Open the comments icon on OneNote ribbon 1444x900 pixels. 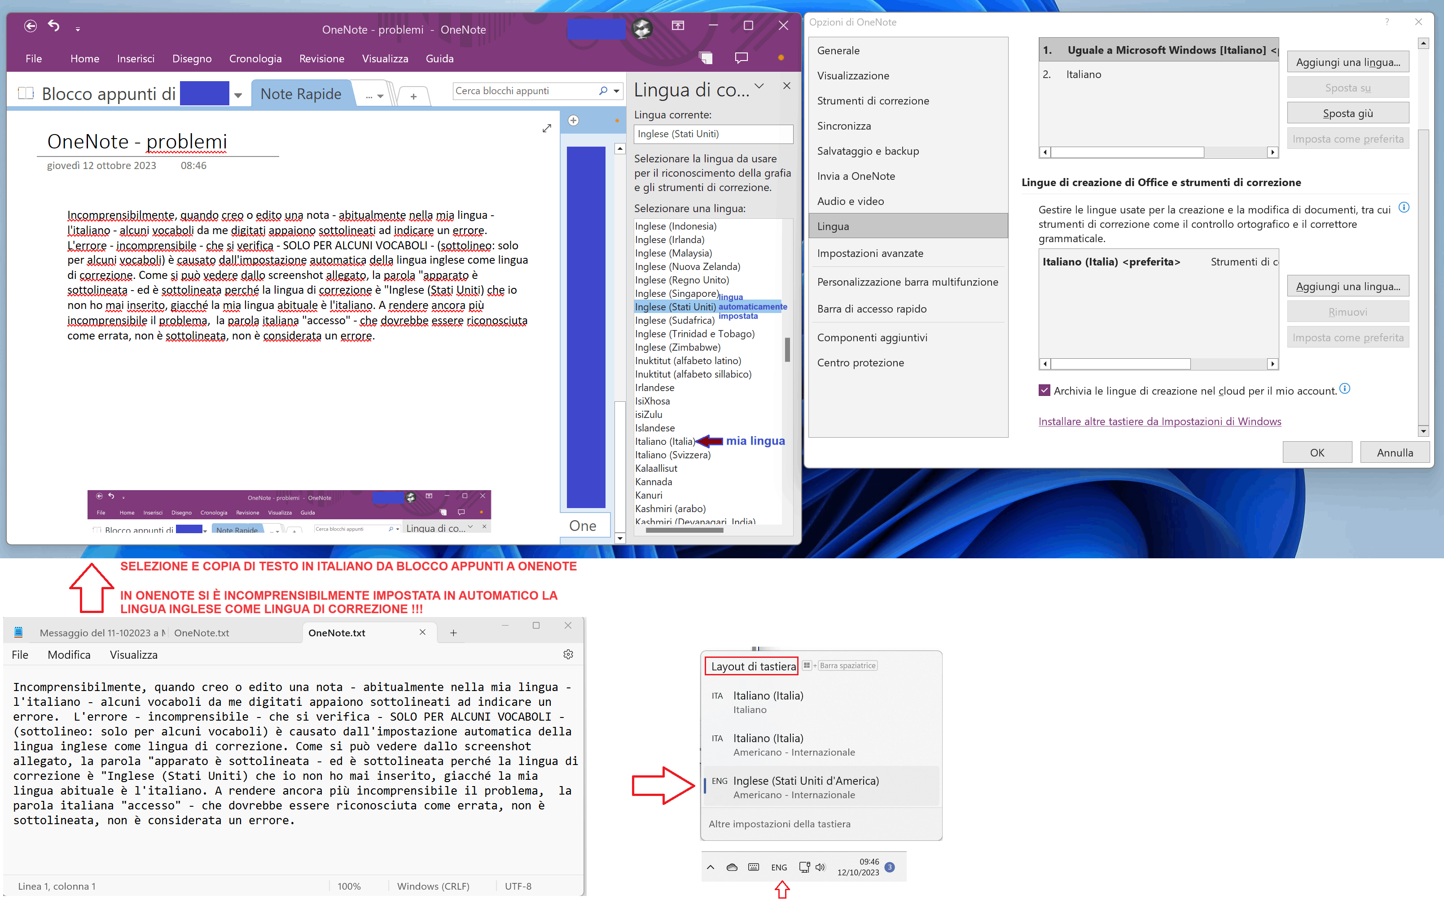coord(741,58)
